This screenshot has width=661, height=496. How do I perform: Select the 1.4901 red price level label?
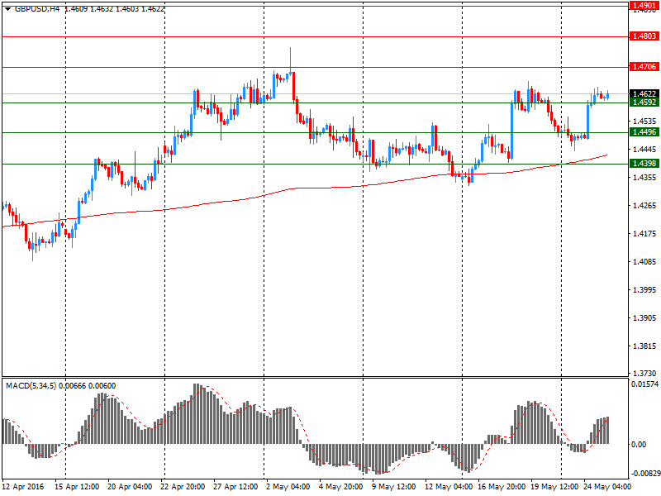pos(644,6)
